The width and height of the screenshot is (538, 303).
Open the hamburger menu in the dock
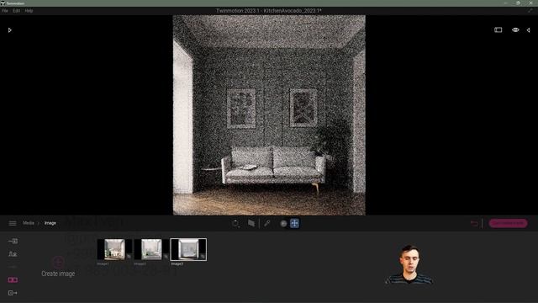pos(13,223)
